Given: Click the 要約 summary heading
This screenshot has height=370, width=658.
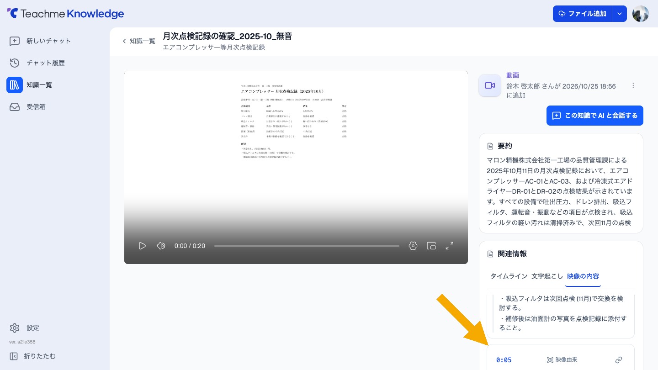Looking at the screenshot, I should tap(505, 146).
